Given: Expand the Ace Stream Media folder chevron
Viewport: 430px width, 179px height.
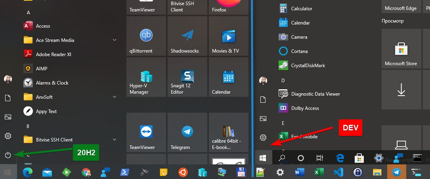Looking at the screenshot, I should tap(115, 40).
